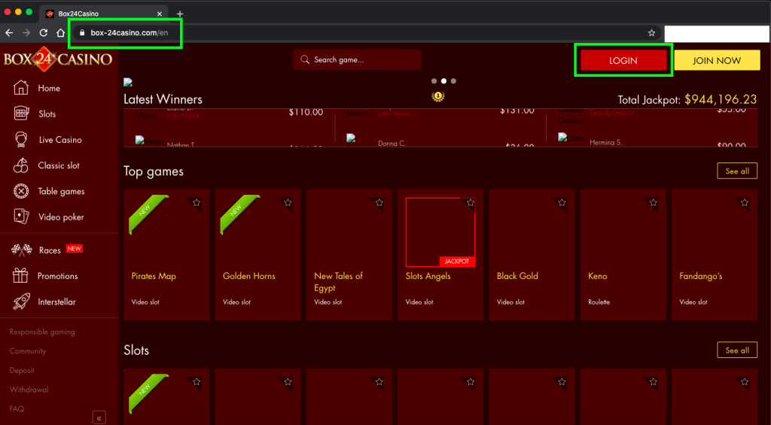Favorite Pirates Map with its star
This screenshot has width=771, height=425.
coord(197,202)
